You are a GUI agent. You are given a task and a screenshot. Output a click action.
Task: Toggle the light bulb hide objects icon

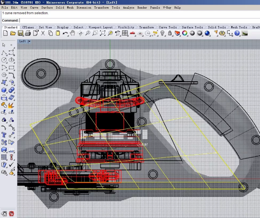[x=163, y=33]
